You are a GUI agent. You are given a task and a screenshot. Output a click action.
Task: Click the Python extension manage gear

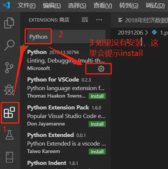point(101,68)
